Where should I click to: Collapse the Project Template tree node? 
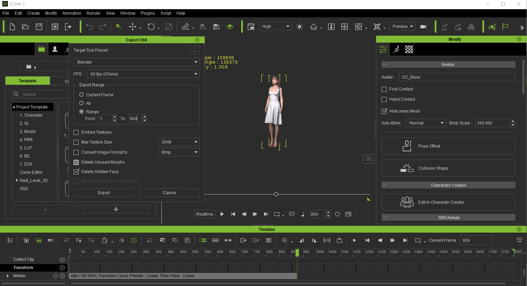14,107
